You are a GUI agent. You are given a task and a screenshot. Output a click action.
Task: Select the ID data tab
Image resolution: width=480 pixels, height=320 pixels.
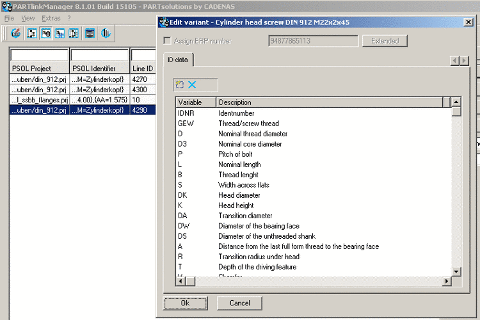[178, 60]
